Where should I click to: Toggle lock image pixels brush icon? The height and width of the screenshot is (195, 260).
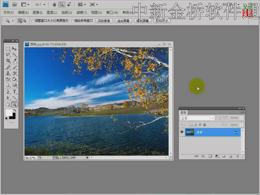pyautogui.click(x=196, y=125)
